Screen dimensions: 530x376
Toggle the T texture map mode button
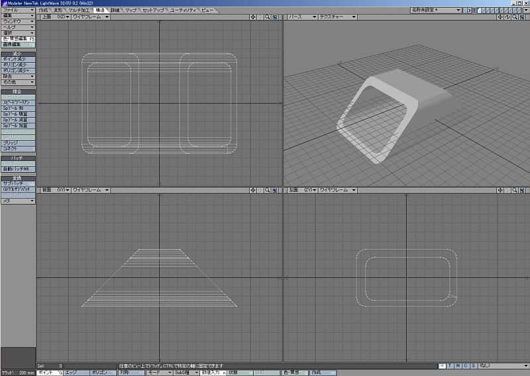tap(450, 365)
